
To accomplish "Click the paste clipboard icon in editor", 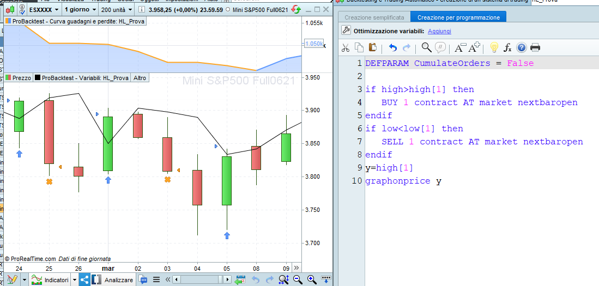I will pos(372,47).
